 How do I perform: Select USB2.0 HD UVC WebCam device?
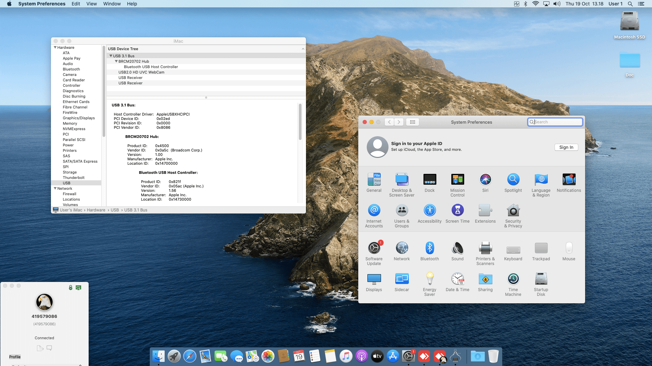point(206,72)
